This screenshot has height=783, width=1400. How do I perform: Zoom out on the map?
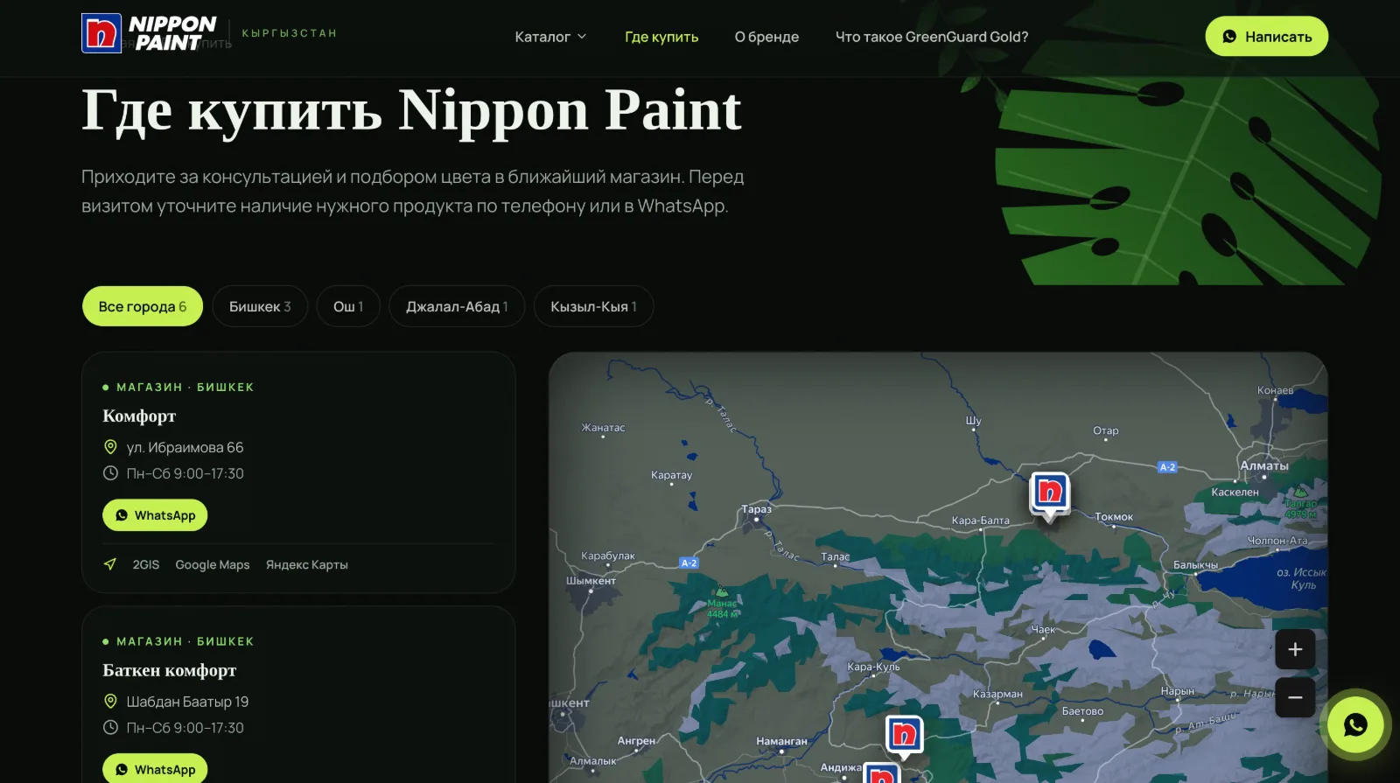1295,697
